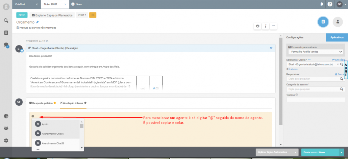Switch to the Aplicativos tab
348x159 pixels.
pos(337,37)
